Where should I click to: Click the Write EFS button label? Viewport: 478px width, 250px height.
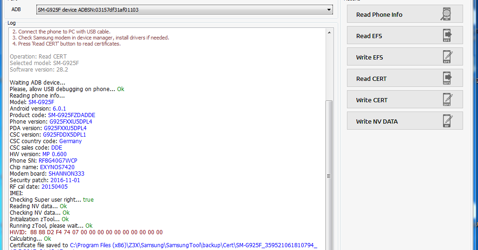(x=369, y=58)
